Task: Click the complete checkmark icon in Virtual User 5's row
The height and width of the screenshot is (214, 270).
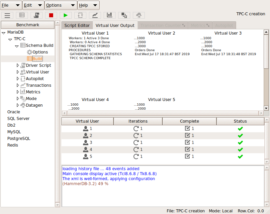Action: [x=188, y=156]
